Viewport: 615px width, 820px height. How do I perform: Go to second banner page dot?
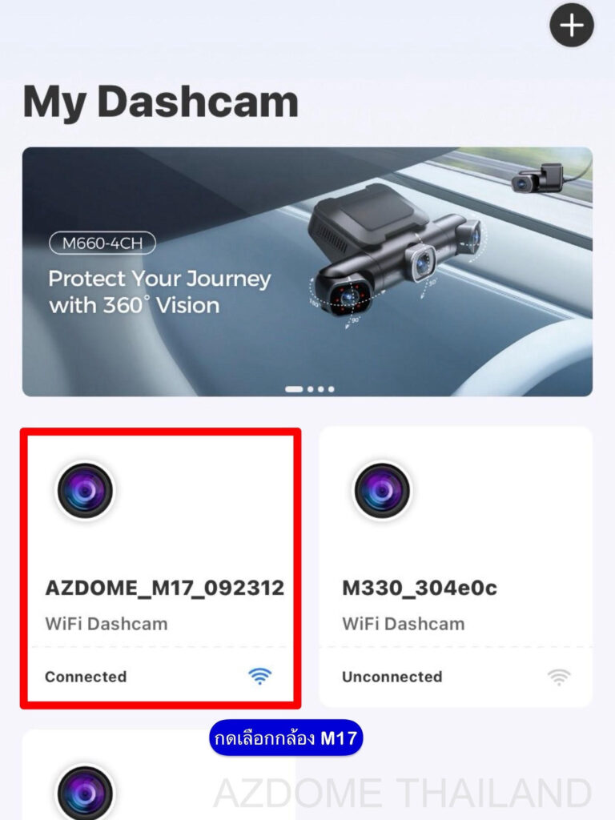pyautogui.click(x=311, y=389)
